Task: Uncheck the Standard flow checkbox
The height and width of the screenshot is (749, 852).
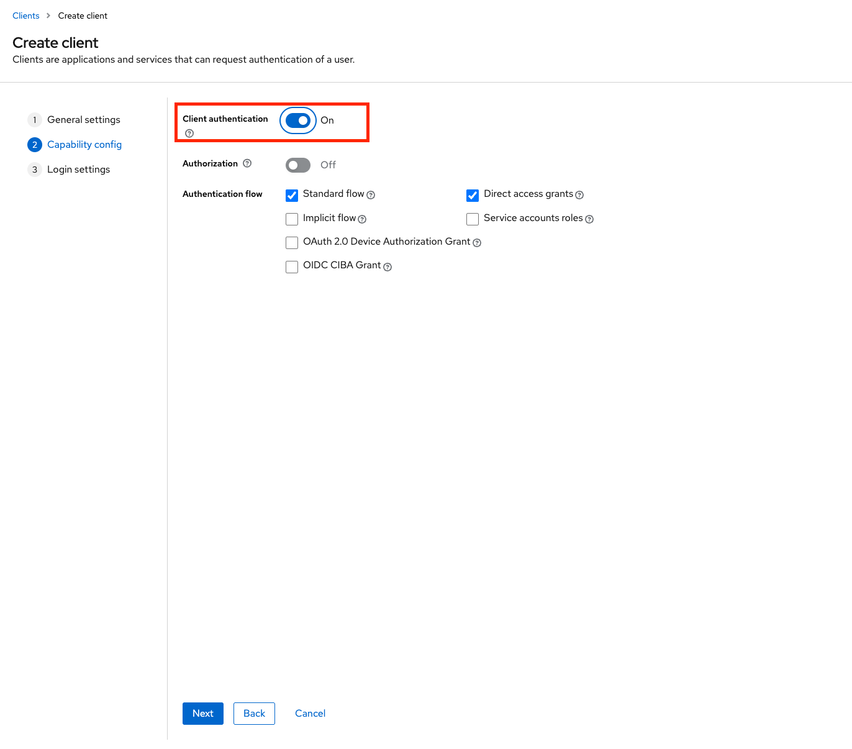Action: [292, 195]
